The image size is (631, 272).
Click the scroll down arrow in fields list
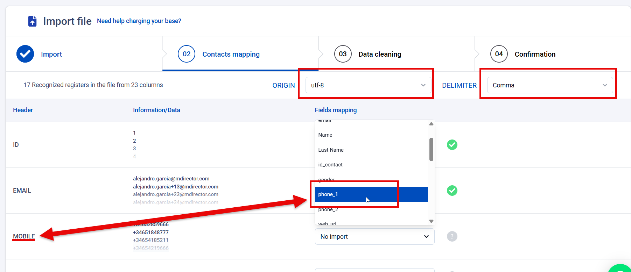[x=431, y=221]
